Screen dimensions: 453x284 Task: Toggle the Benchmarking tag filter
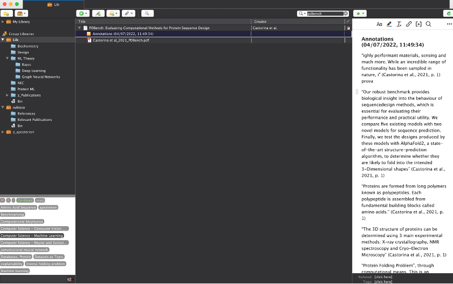[12, 214]
